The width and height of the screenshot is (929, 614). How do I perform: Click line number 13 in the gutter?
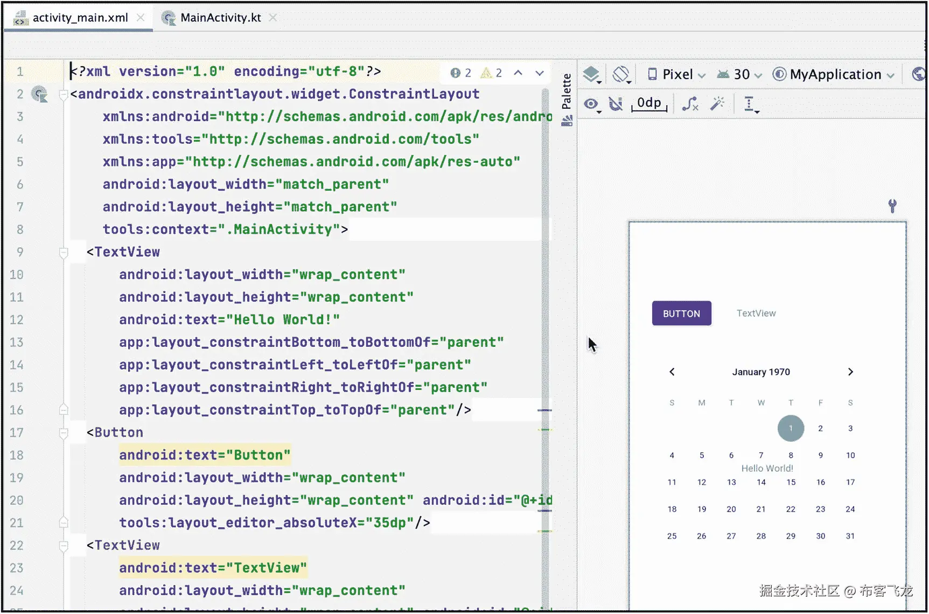17,343
